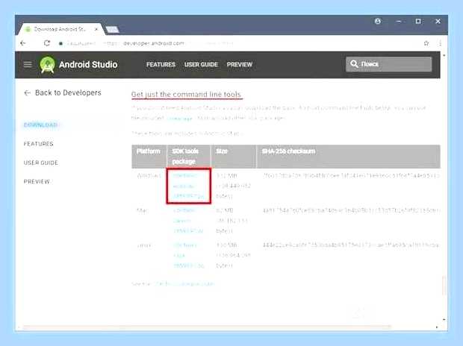The height and width of the screenshot is (346, 463).
Task: Click the search magnifier icon
Action: point(354,63)
